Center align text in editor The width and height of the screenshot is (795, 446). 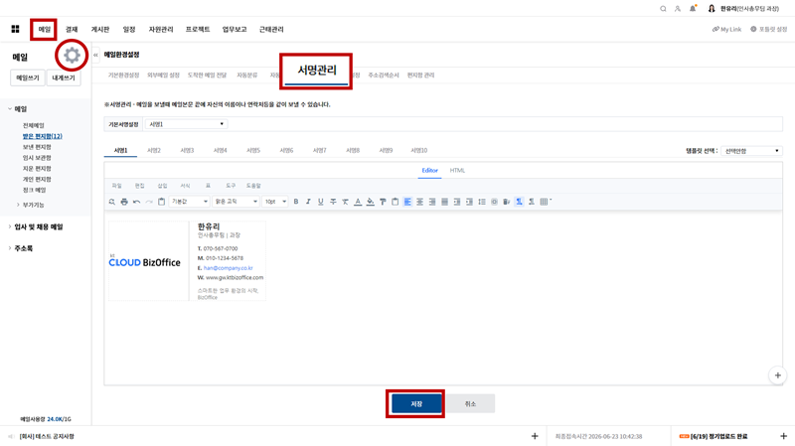419,202
